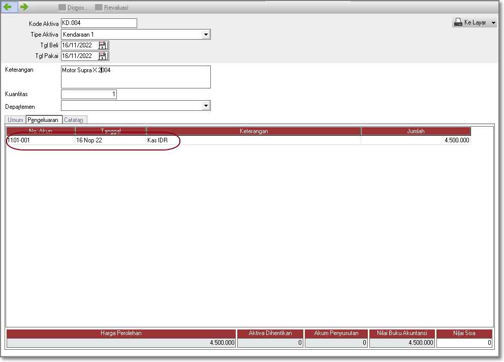
Task: Expand the Departemen dropdown
Action: point(205,106)
